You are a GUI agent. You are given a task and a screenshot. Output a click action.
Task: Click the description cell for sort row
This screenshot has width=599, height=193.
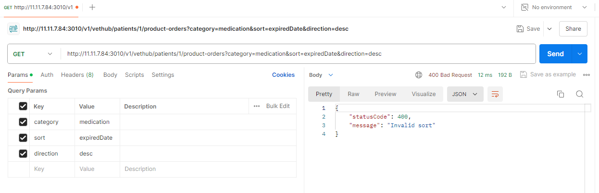(208, 138)
